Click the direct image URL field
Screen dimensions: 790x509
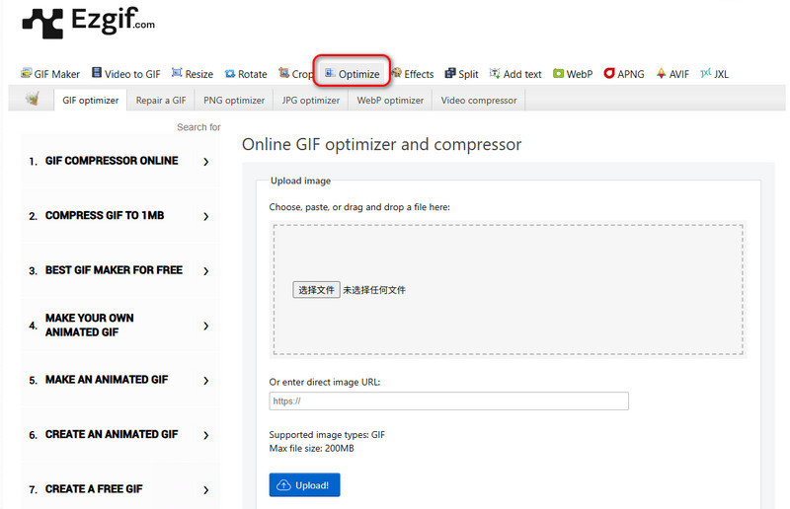coord(449,401)
